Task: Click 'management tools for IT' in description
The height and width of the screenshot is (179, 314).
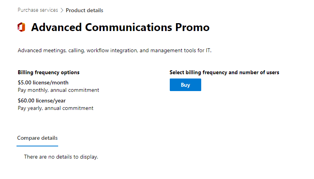Action: click(x=181, y=51)
